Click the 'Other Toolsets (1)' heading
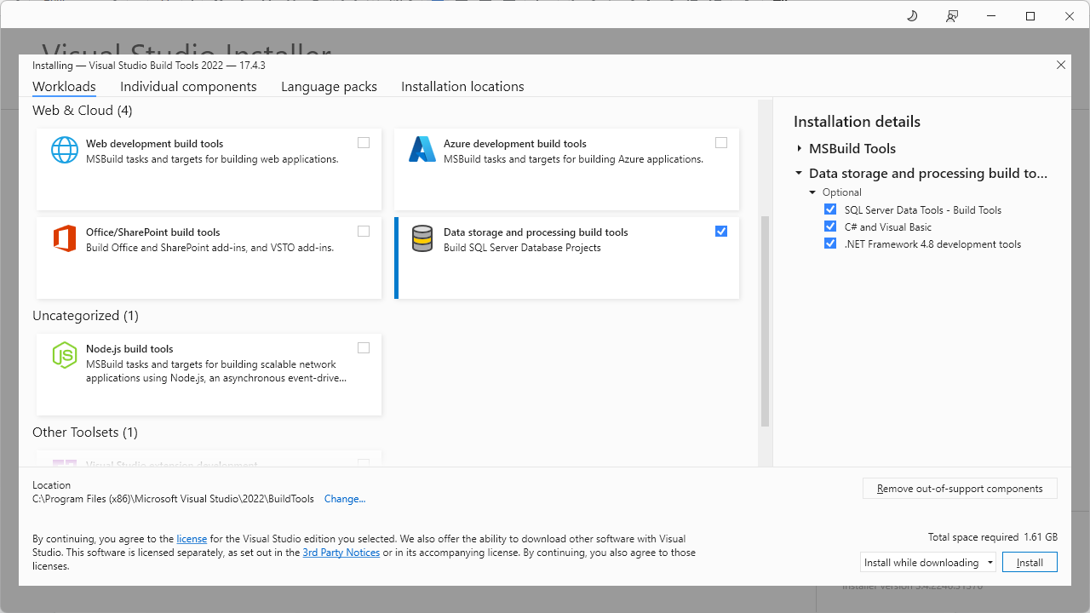 click(85, 433)
